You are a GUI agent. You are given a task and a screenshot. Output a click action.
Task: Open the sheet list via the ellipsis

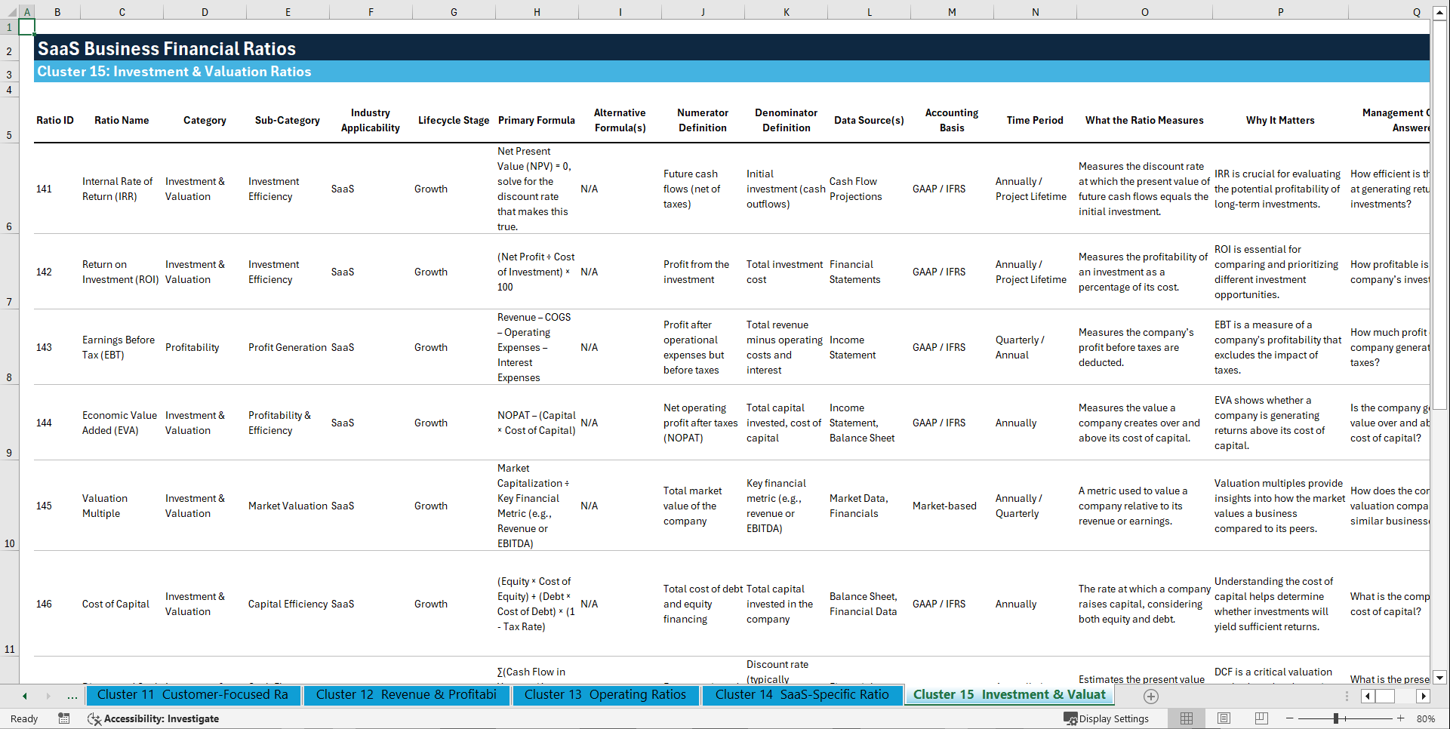(72, 696)
